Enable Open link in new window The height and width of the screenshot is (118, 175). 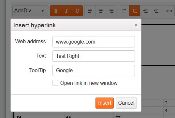[x=55, y=83]
